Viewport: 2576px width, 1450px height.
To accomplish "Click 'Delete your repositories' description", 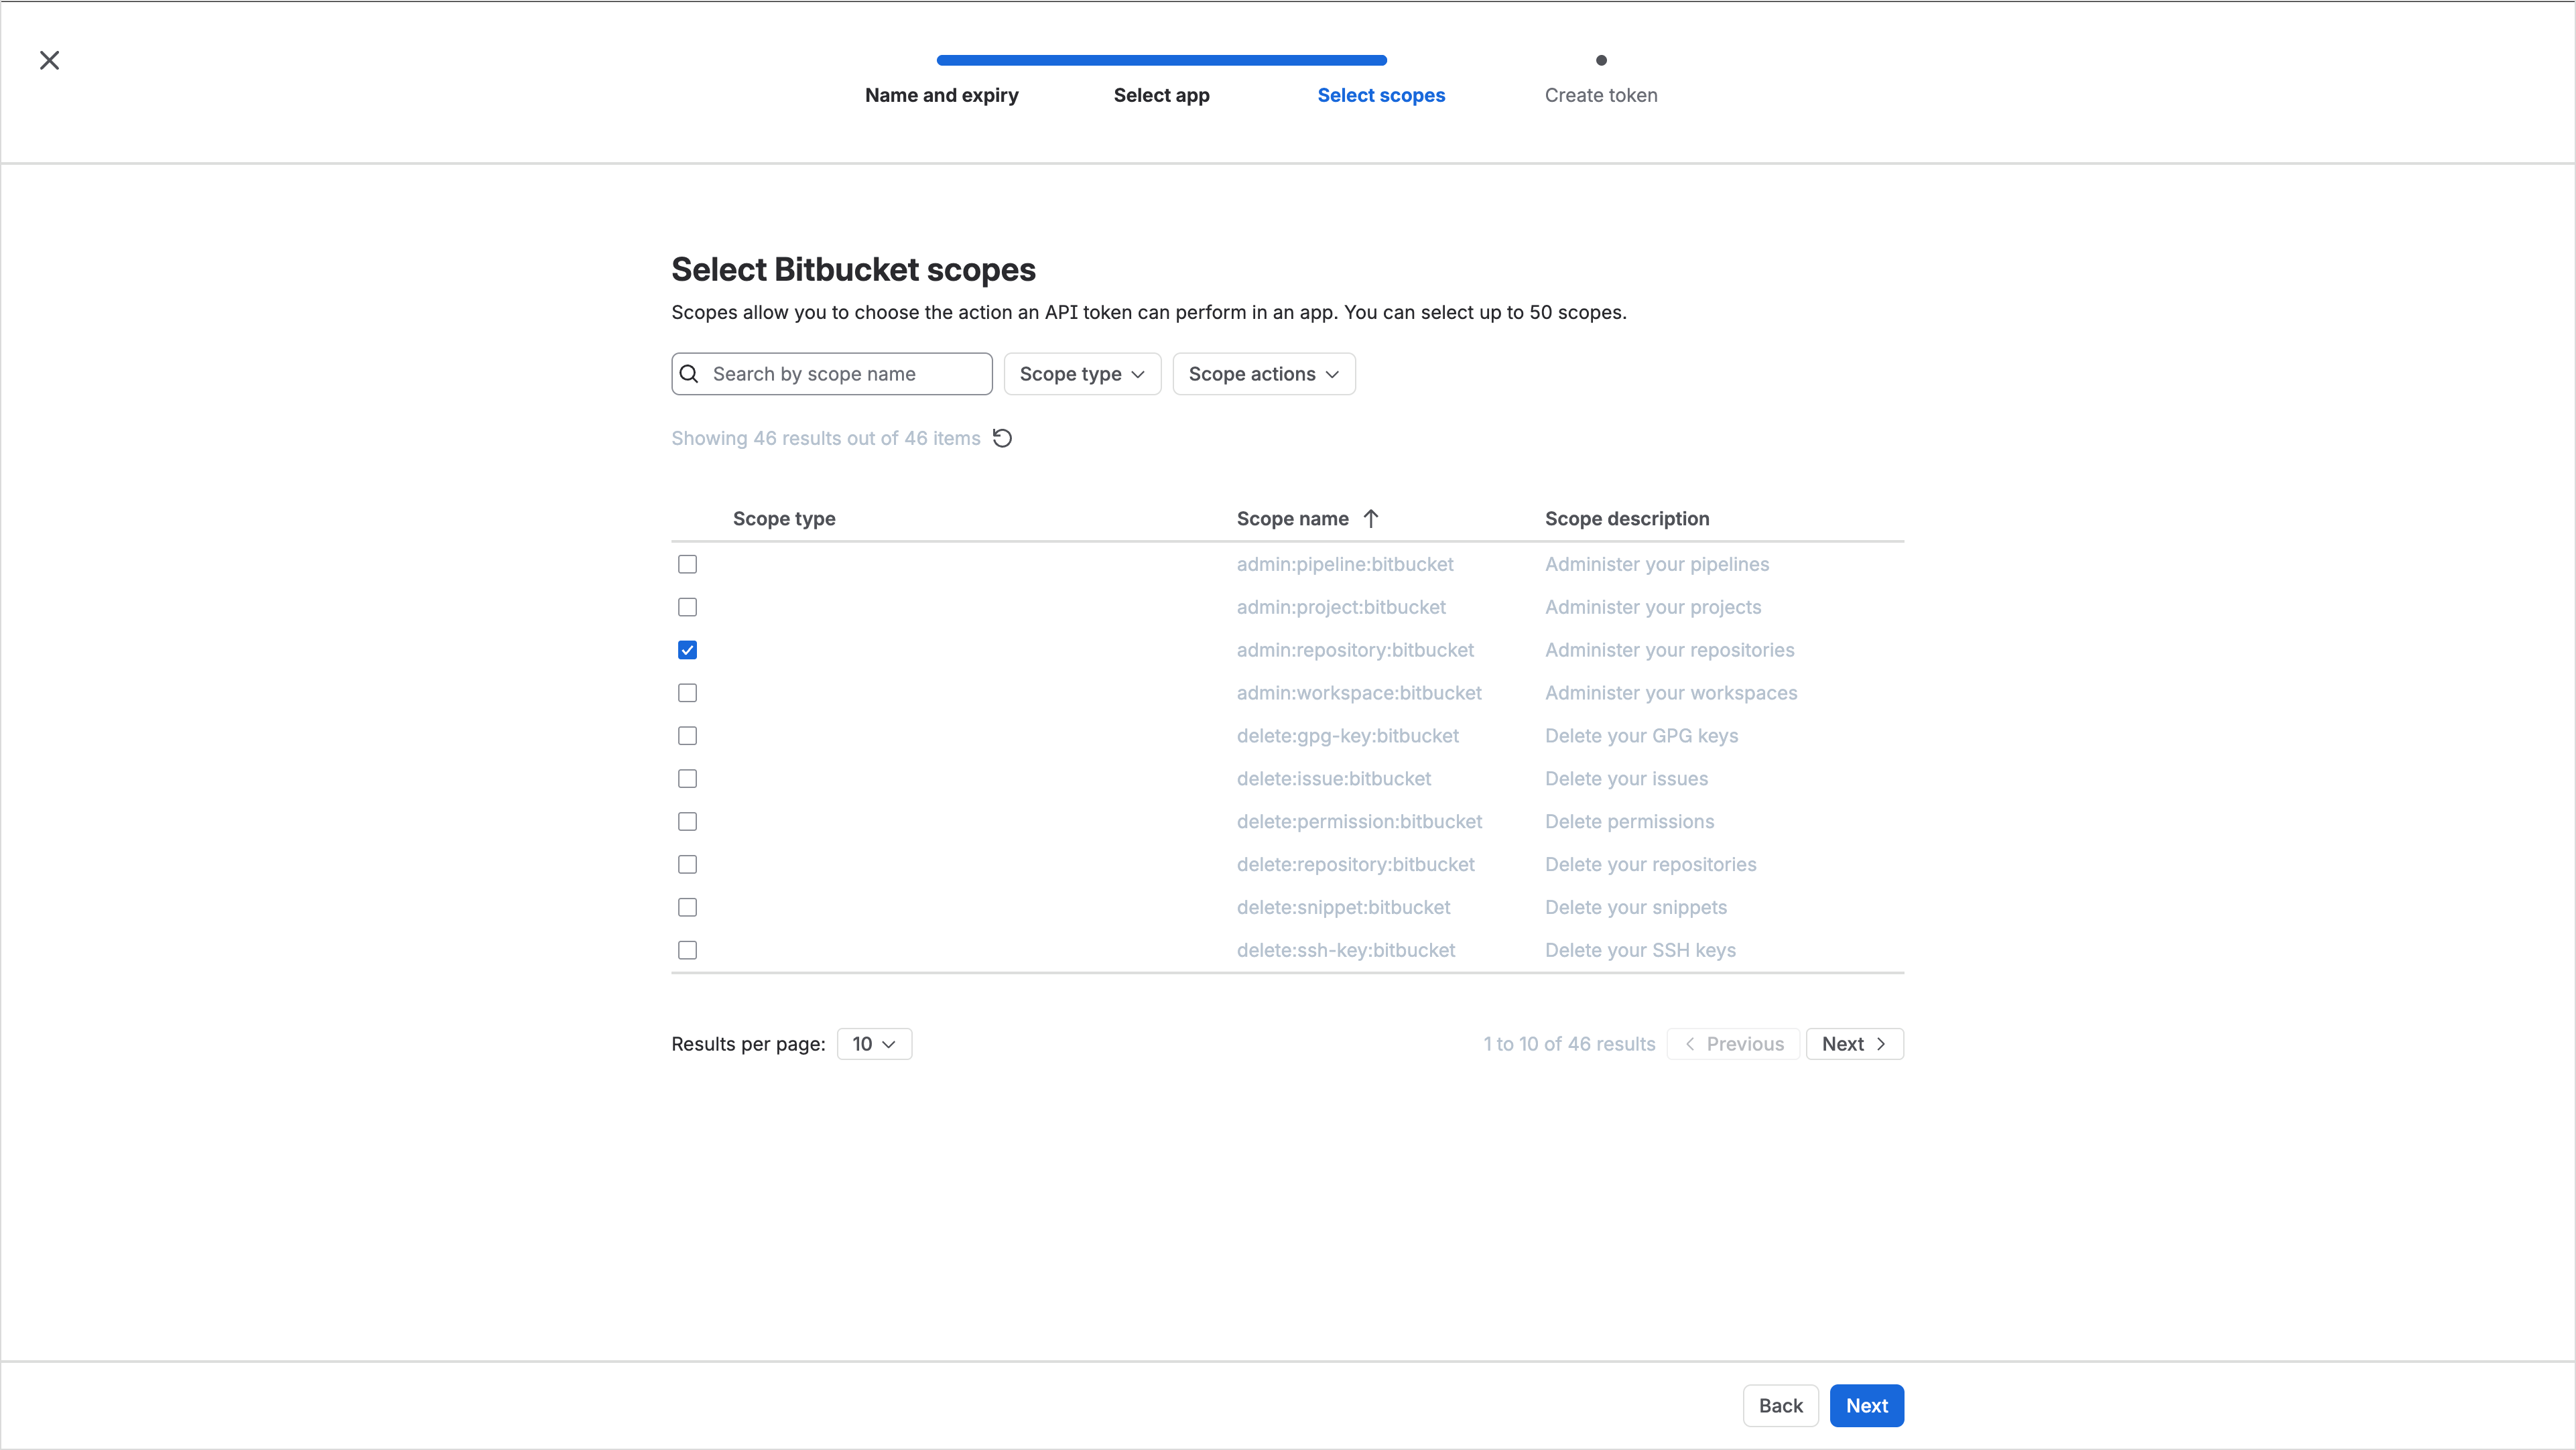I will (x=1651, y=865).
